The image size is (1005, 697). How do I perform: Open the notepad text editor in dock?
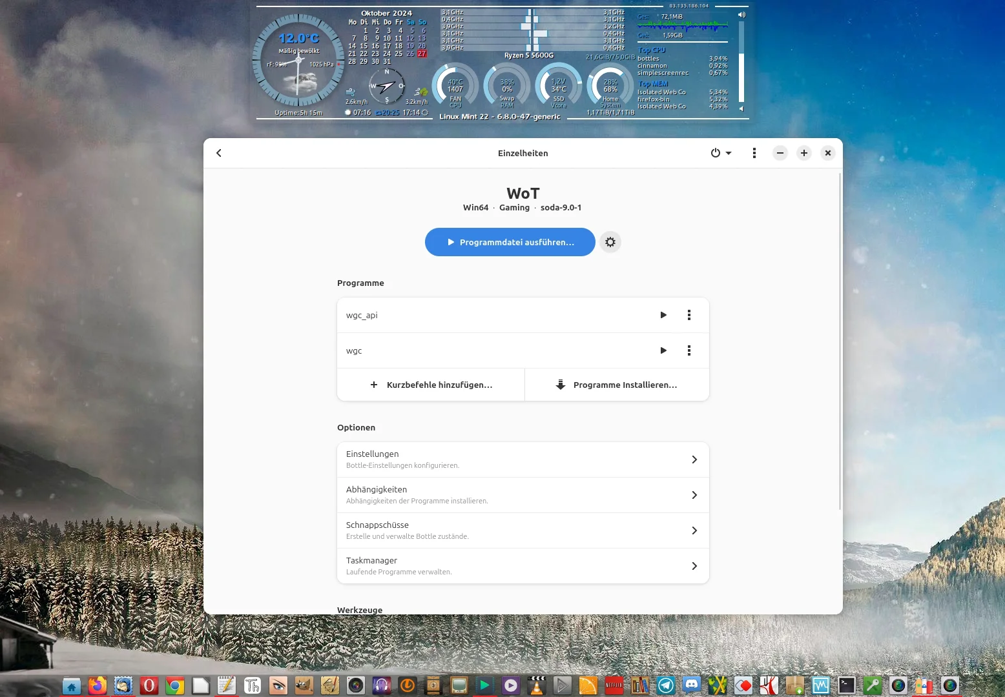(x=227, y=685)
